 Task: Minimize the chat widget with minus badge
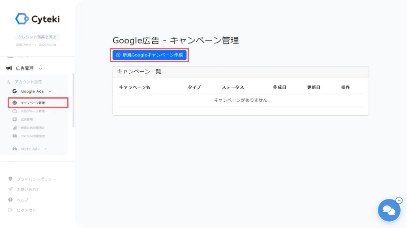coord(399,200)
